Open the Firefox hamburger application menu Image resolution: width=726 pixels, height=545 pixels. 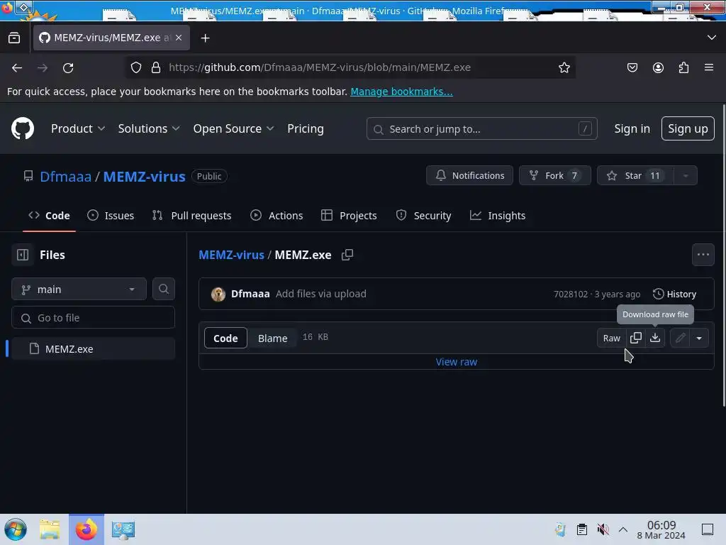click(x=709, y=67)
